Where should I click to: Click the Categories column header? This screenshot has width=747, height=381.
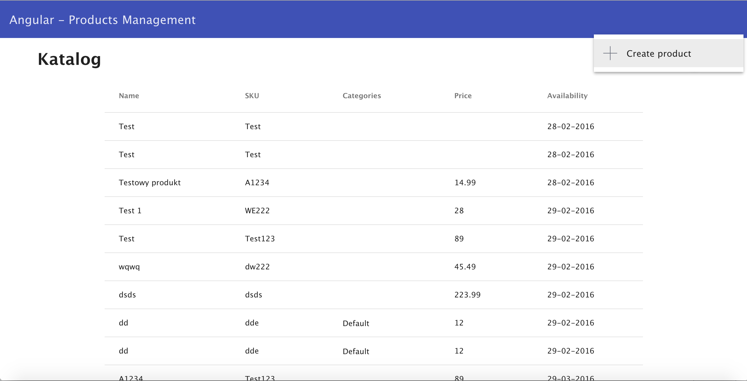362,96
